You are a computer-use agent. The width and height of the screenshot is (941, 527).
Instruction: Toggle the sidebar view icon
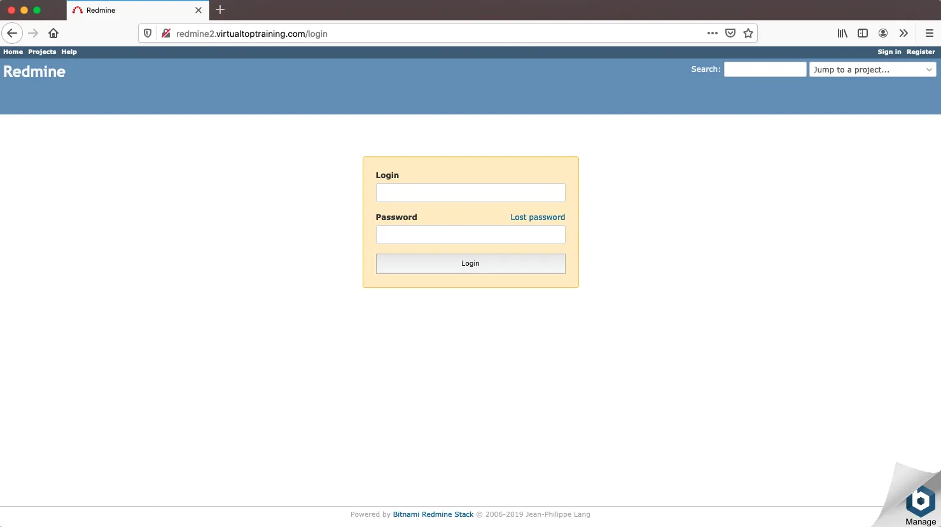tap(863, 33)
